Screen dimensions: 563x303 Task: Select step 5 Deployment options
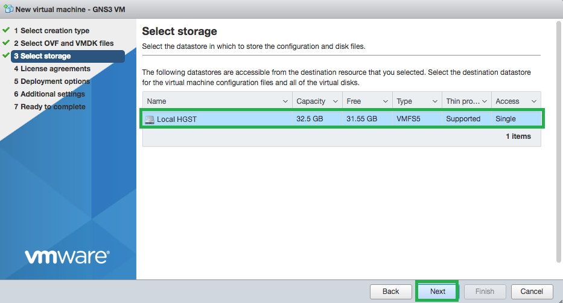(x=52, y=81)
